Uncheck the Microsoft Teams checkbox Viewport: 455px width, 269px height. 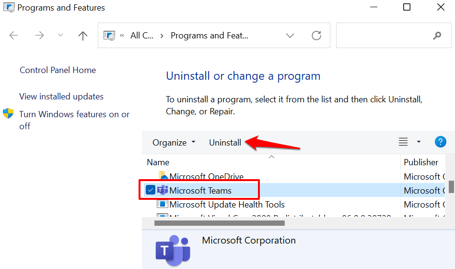tap(151, 190)
